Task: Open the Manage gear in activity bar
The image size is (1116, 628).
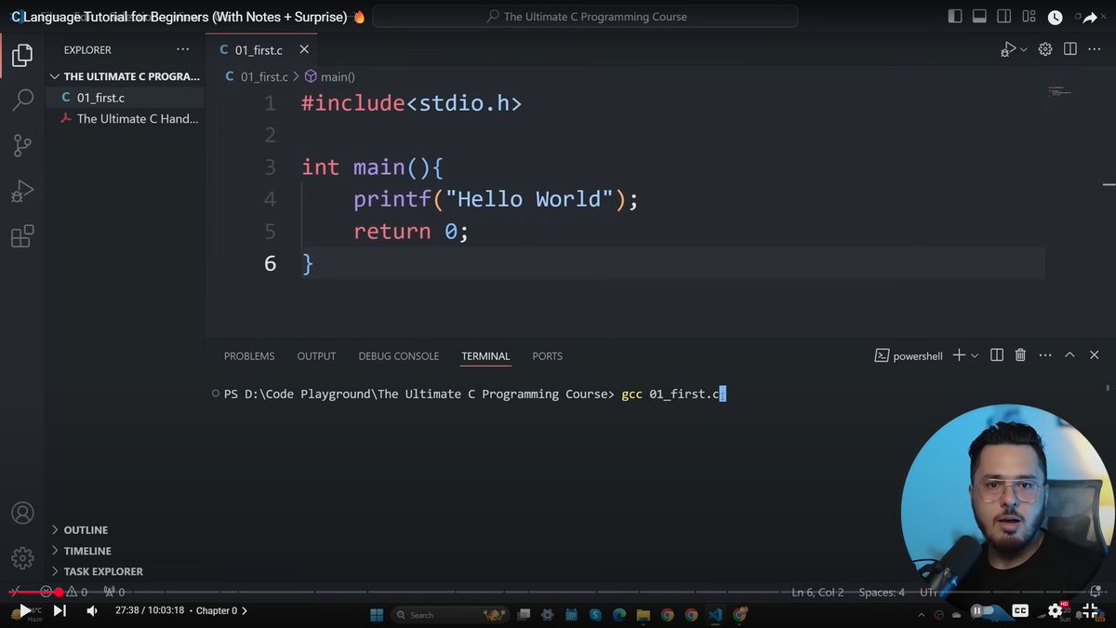Action: pyautogui.click(x=22, y=558)
